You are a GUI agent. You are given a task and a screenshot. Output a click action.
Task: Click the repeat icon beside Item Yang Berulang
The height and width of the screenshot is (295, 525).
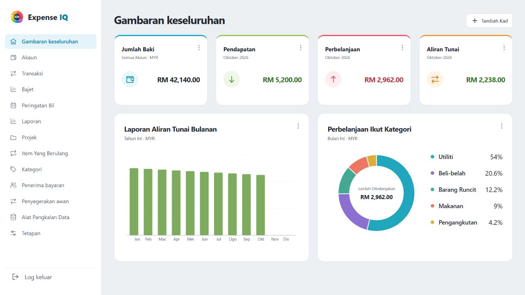click(14, 153)
